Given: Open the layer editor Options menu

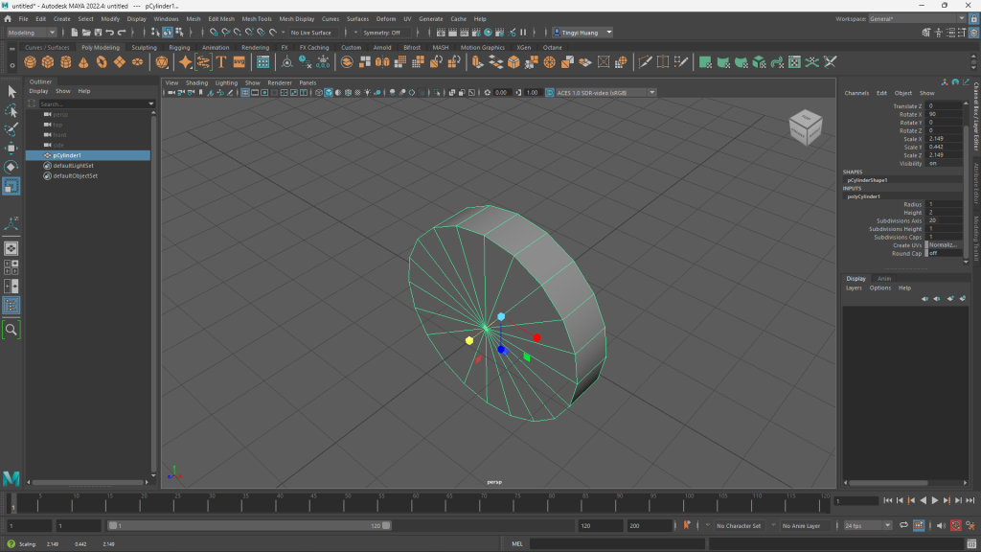Looking at the screenshot, I should click(x=879, y=287).
